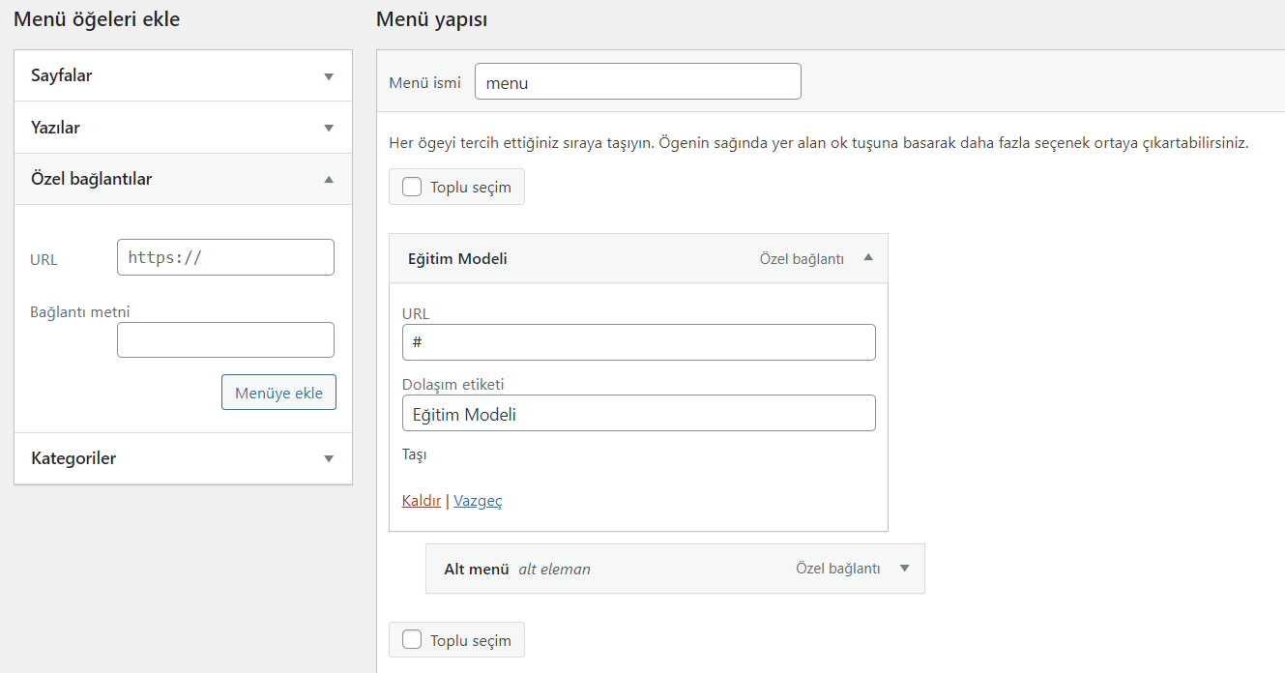Click the Menü öğeleri ekle heading
This screenshot has width=1285, height=673.
click(97, 19)
